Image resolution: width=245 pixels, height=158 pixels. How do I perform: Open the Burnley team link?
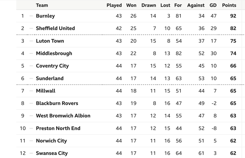click(x=45, y=16)
